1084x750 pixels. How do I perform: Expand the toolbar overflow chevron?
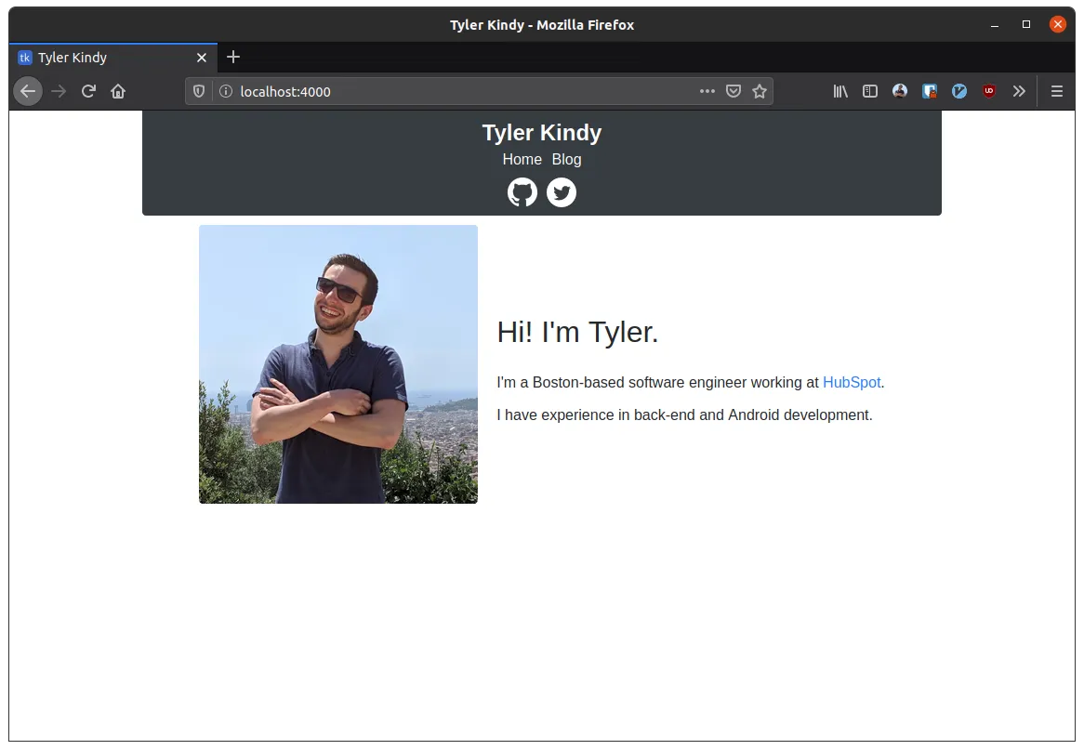pos(1019,91)
